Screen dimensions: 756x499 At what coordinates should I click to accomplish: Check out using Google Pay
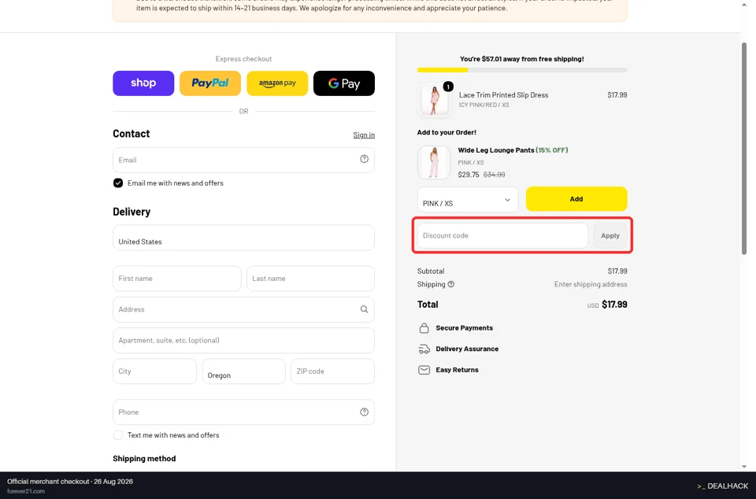[x=344, y=83]
